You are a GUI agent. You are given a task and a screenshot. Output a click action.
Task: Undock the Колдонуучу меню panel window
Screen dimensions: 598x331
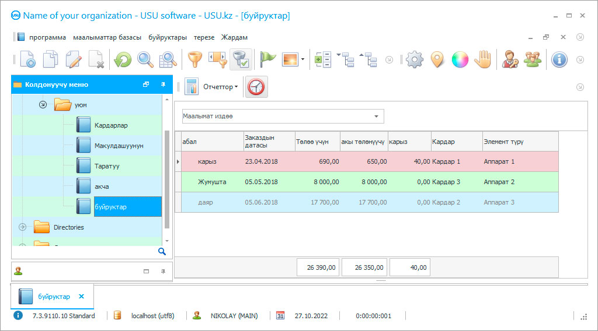click(x=145, y=84)
